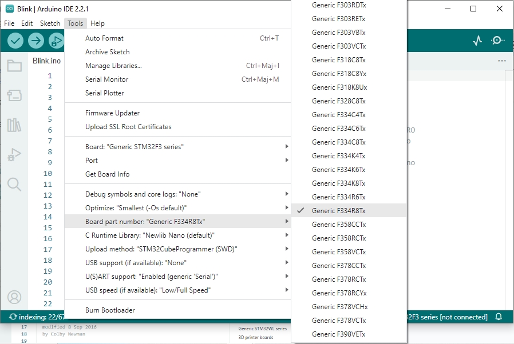Click the Upload arrow toolbar icon
The image size is (514, 344).
tap(36, 41)
